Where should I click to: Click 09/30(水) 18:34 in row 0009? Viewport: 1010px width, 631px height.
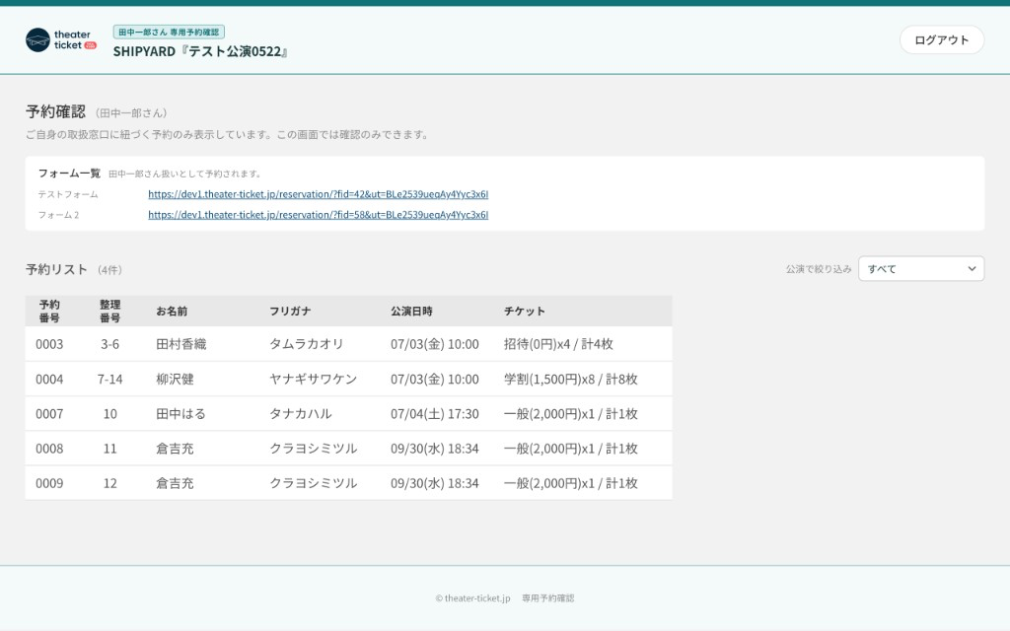[435, 483]
